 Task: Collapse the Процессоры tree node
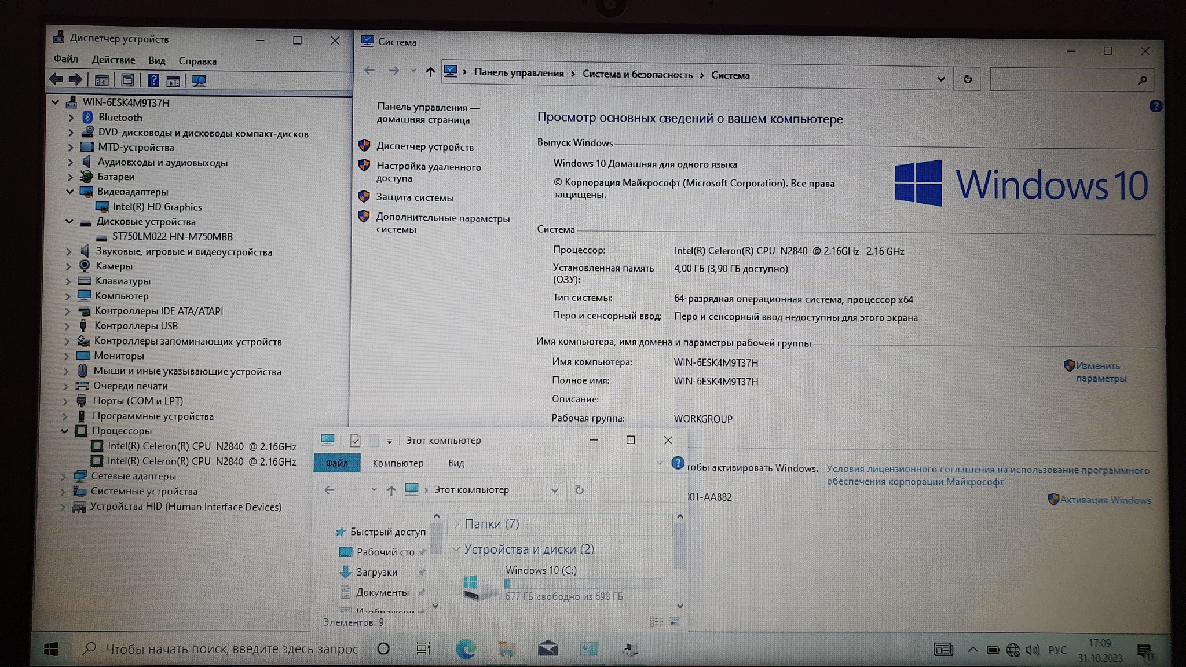tap(65, 431)
